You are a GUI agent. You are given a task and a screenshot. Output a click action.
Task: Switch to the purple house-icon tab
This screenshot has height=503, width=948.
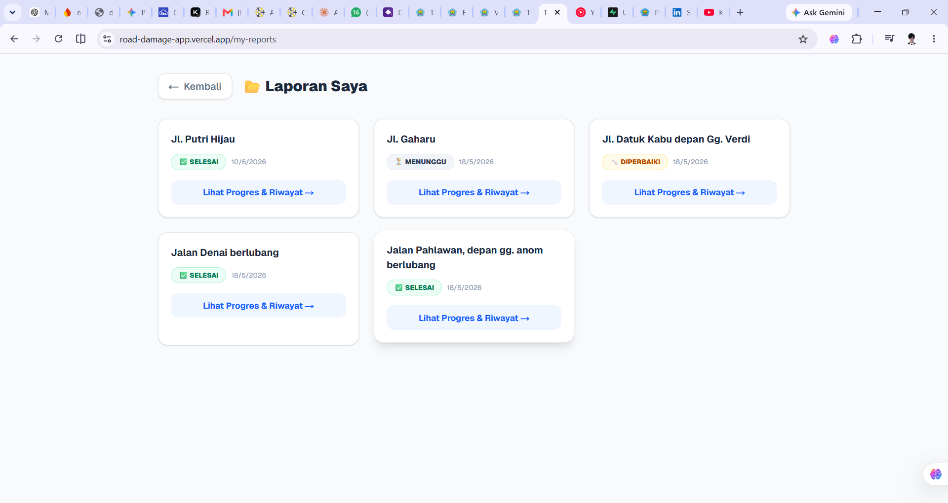[393, 12]
